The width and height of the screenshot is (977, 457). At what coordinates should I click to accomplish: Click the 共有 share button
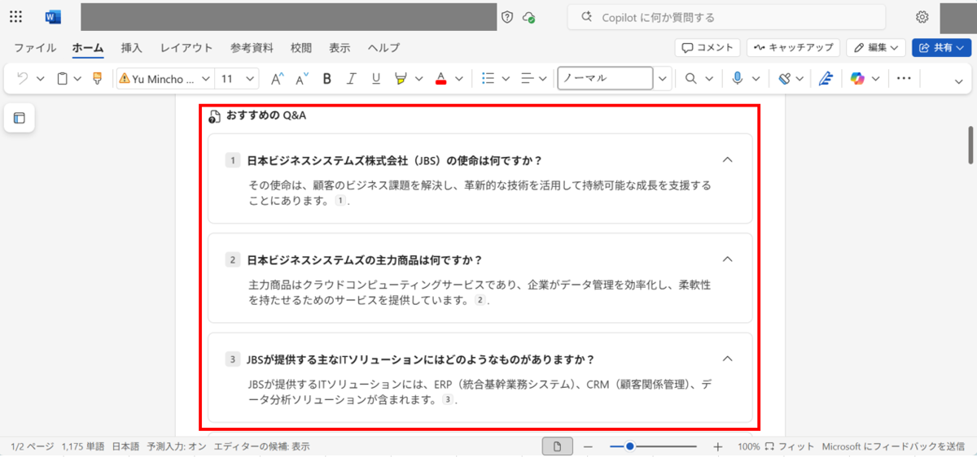coord(942,48)
